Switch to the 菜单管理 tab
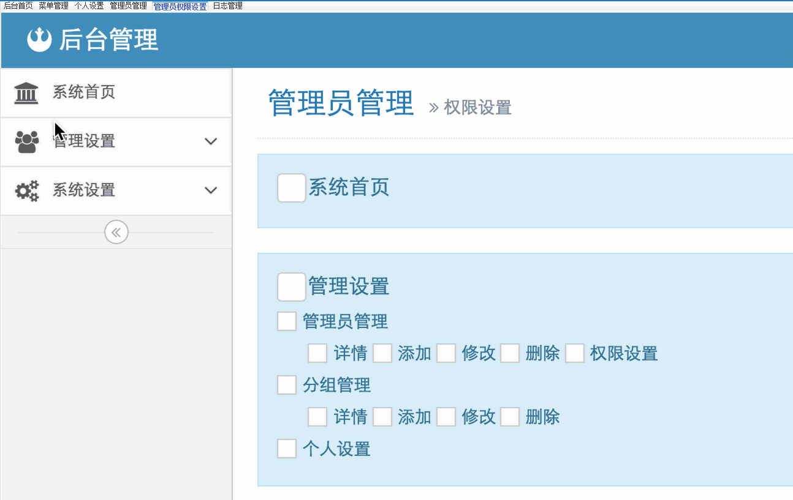This screenshot has height=500, width=793. pyautogui.click(x=53, y=6)
